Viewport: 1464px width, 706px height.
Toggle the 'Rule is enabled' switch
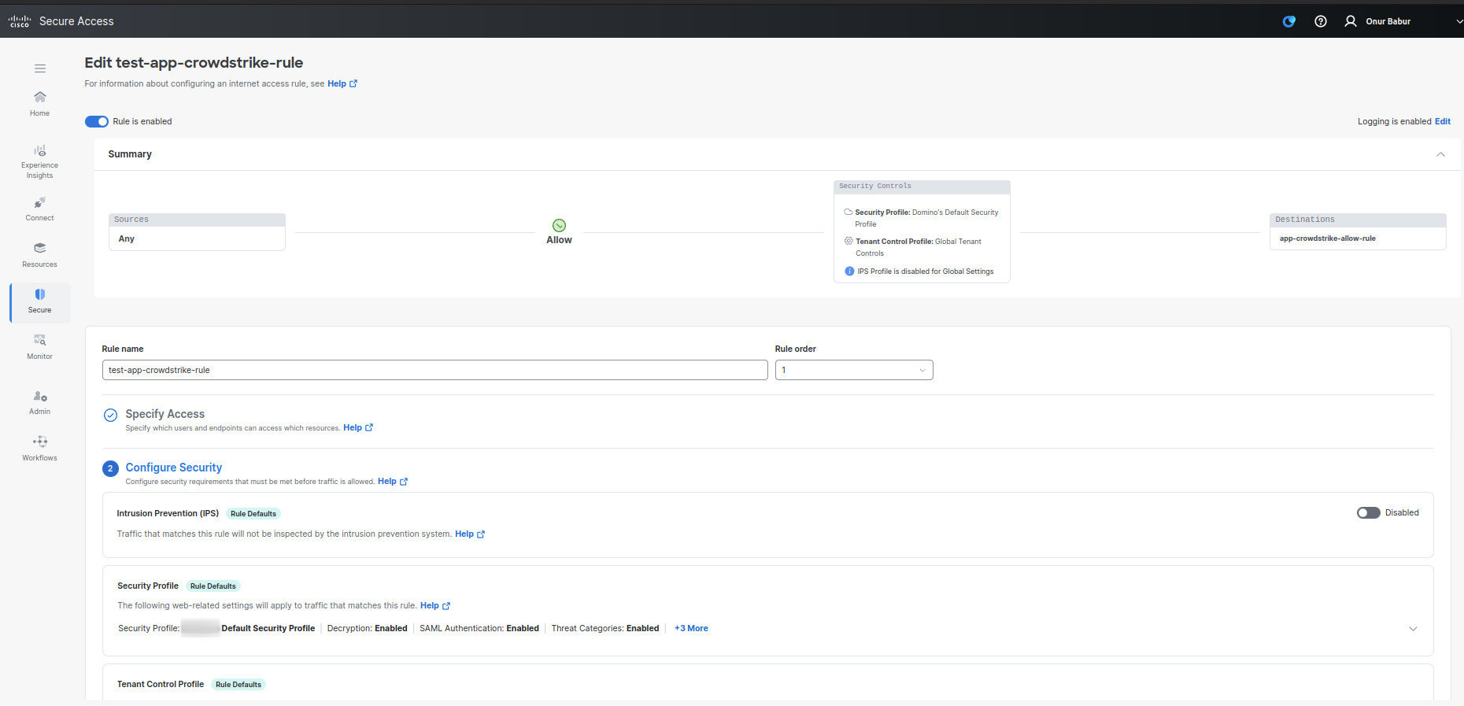(97, 121)
